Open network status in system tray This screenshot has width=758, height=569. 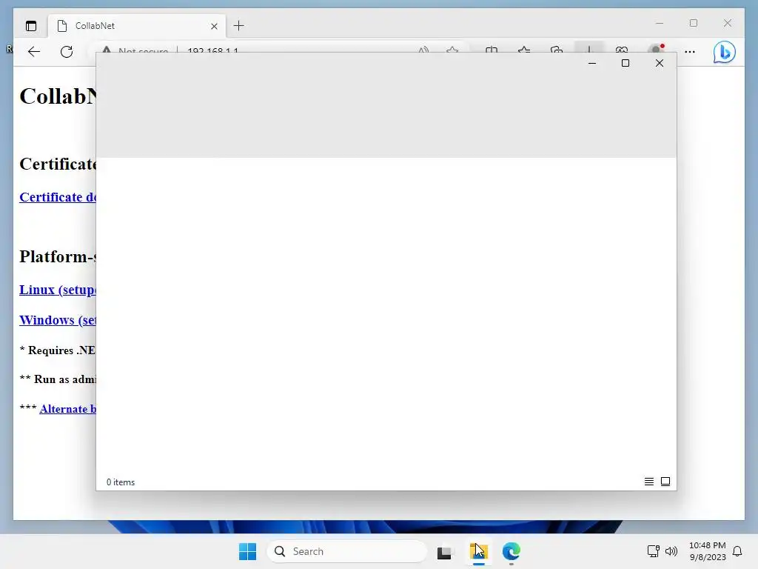click(x=653, y=551)
